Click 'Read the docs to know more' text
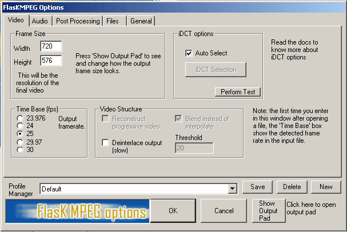Image resolution: width=347 pixels, height=232 pixels. coord(294,50)
